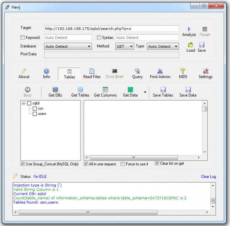The height and width of the screenshot is (226, 230).
Task: Open the Type Auto Detect dropdown
Action: (x=163, y=46)
